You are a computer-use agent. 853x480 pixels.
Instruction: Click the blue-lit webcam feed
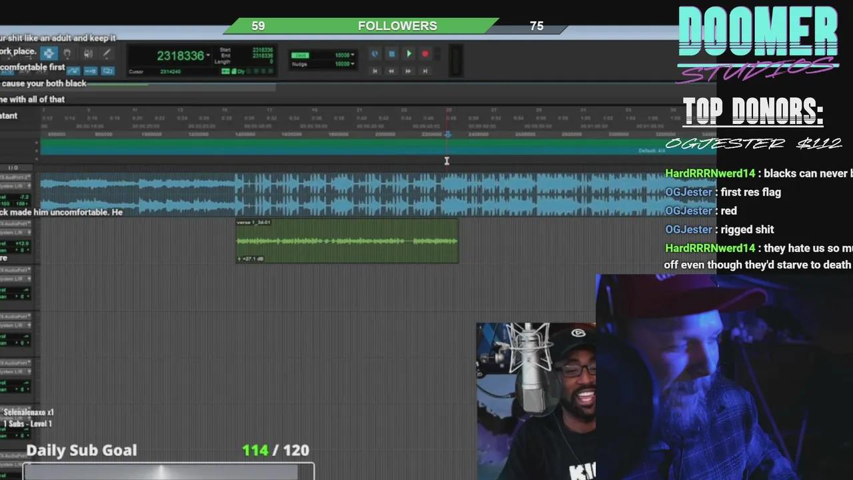coord(724,377)
